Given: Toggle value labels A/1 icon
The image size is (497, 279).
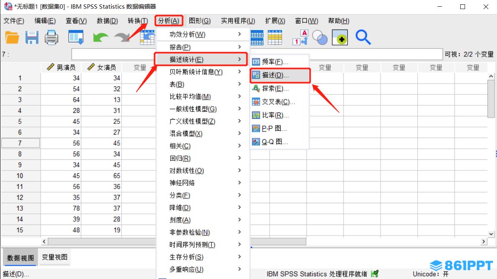Looking at the screenshot, I should (x=300, y=37).
